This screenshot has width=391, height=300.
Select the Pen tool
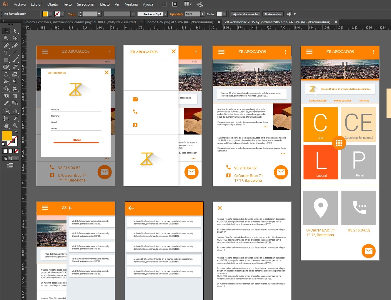[x=6, y=46]
